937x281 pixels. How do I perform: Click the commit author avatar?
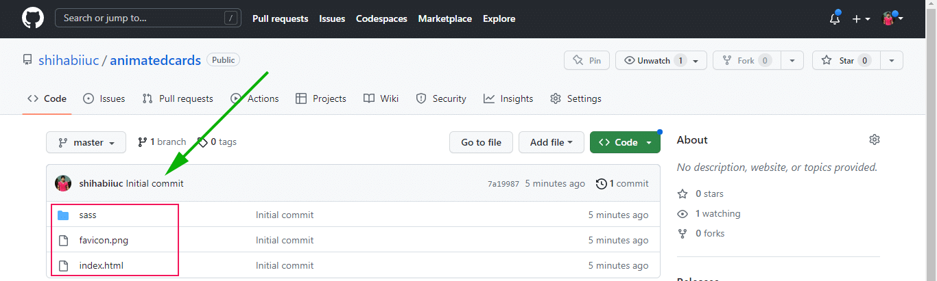pos(63,183)
